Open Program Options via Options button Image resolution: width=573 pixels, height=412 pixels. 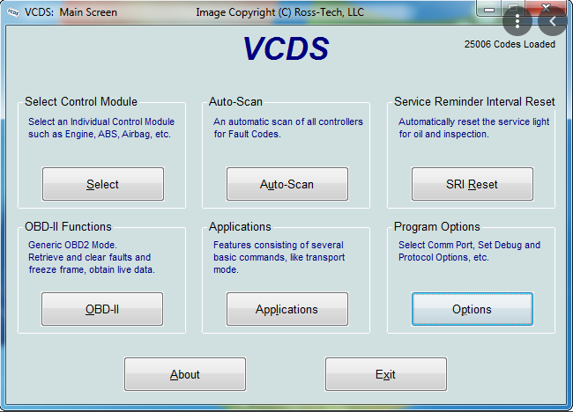point(473,309)
